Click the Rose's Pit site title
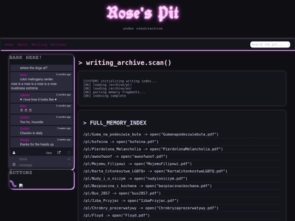The image size is (295, 221). 143,13
